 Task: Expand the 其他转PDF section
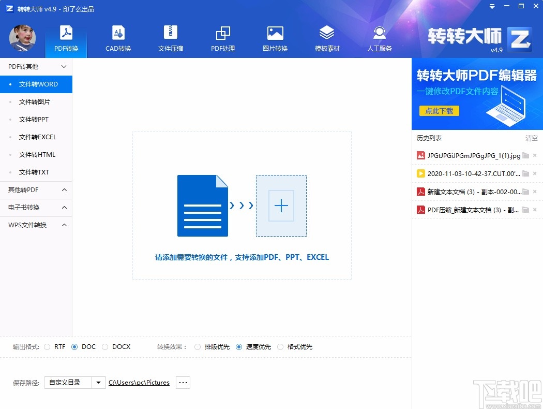pos(36,190)
